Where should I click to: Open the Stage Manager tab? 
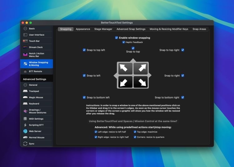coord(103,29)
